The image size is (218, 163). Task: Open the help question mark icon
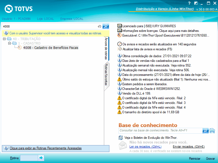click(x=189, y=3)
